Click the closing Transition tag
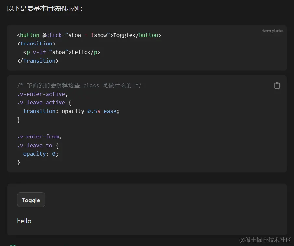This screenshot has width=294, height=246. click(x=38, y=61)
